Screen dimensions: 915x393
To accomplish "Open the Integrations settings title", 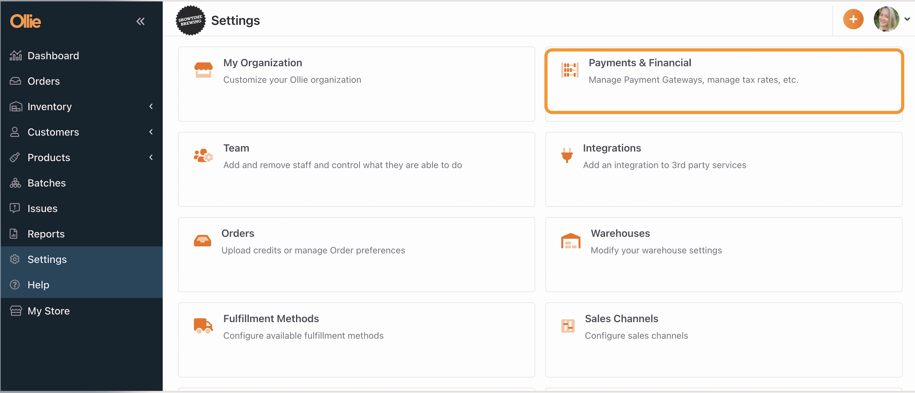I will click(612, 148).
